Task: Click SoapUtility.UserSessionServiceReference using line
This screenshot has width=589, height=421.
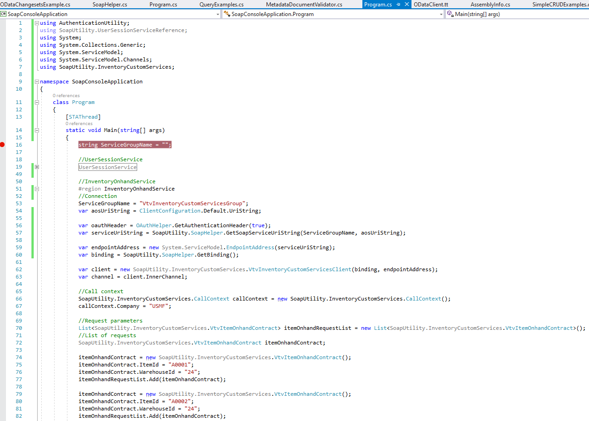Action: click(113, 30)
